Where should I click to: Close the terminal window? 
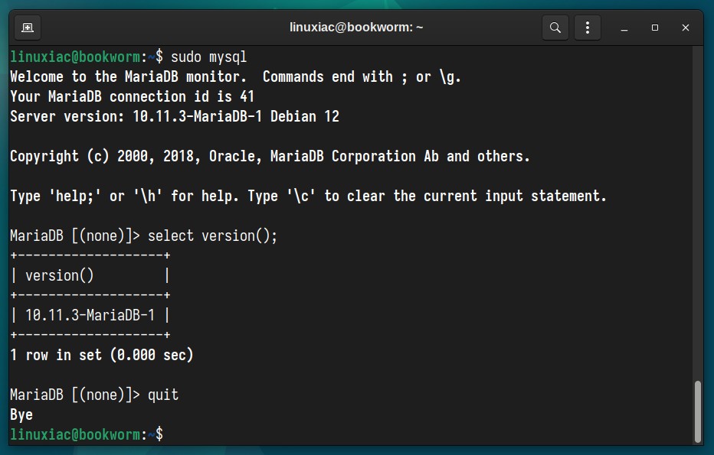[686, 28]
